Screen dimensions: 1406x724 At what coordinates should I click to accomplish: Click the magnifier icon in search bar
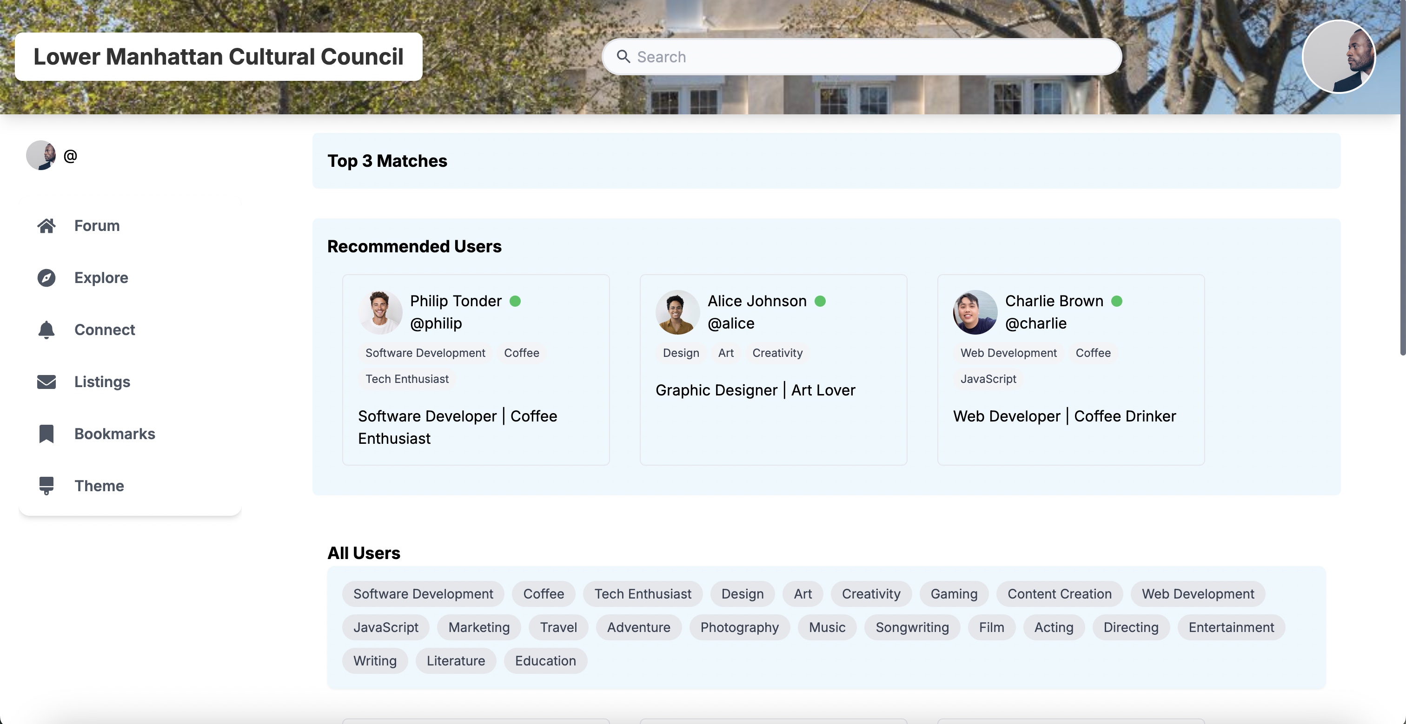[x=623, y=57]
